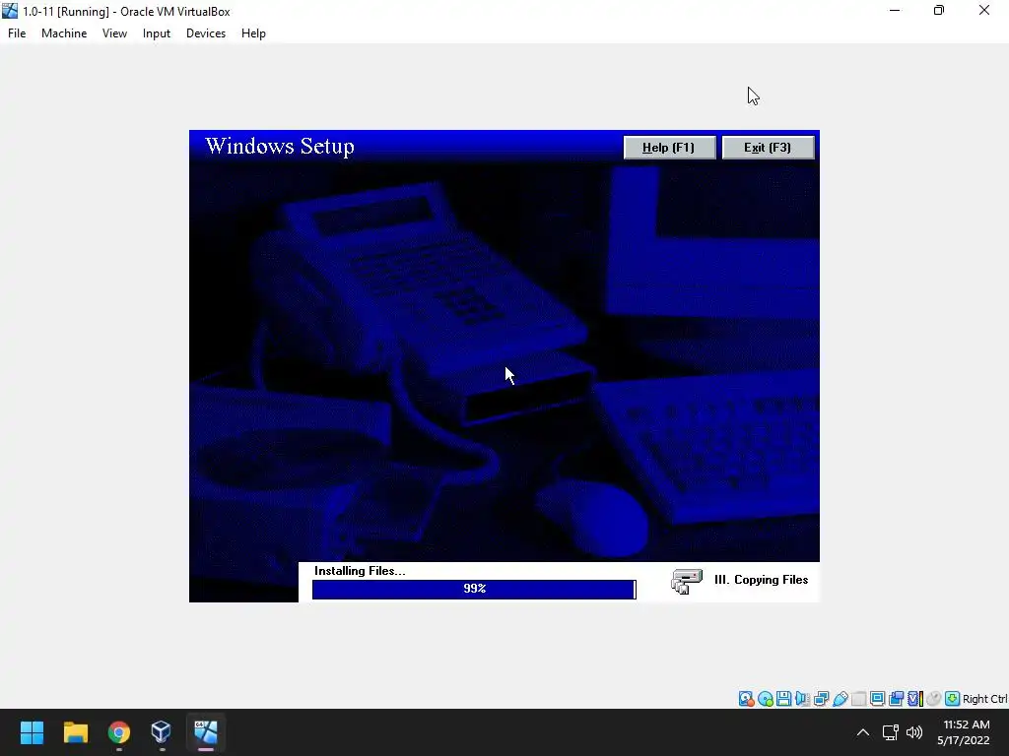The image size is (1009, 756).
Task: Open the taskbar clock and date
Action: tap(966, 732)
